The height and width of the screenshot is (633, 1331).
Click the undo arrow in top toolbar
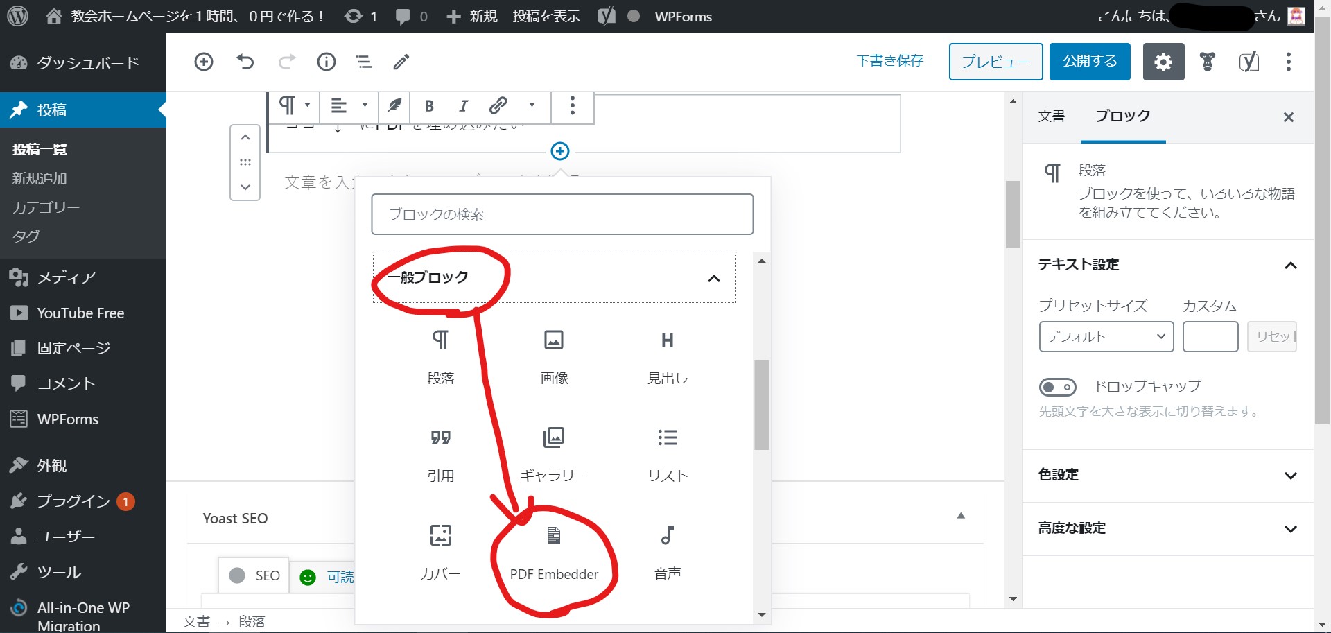pos(245,62)
